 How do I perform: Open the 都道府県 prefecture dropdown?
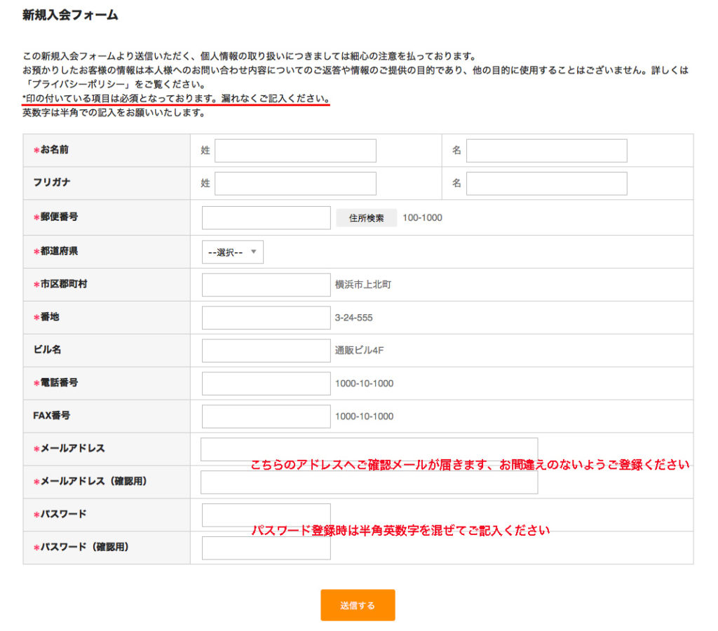(x=232, y=252)
